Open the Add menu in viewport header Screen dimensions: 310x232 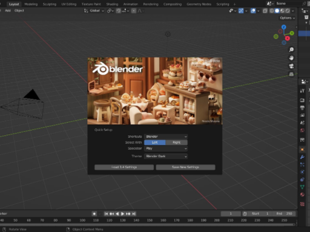pyautogui.click(x=8, y=11)
